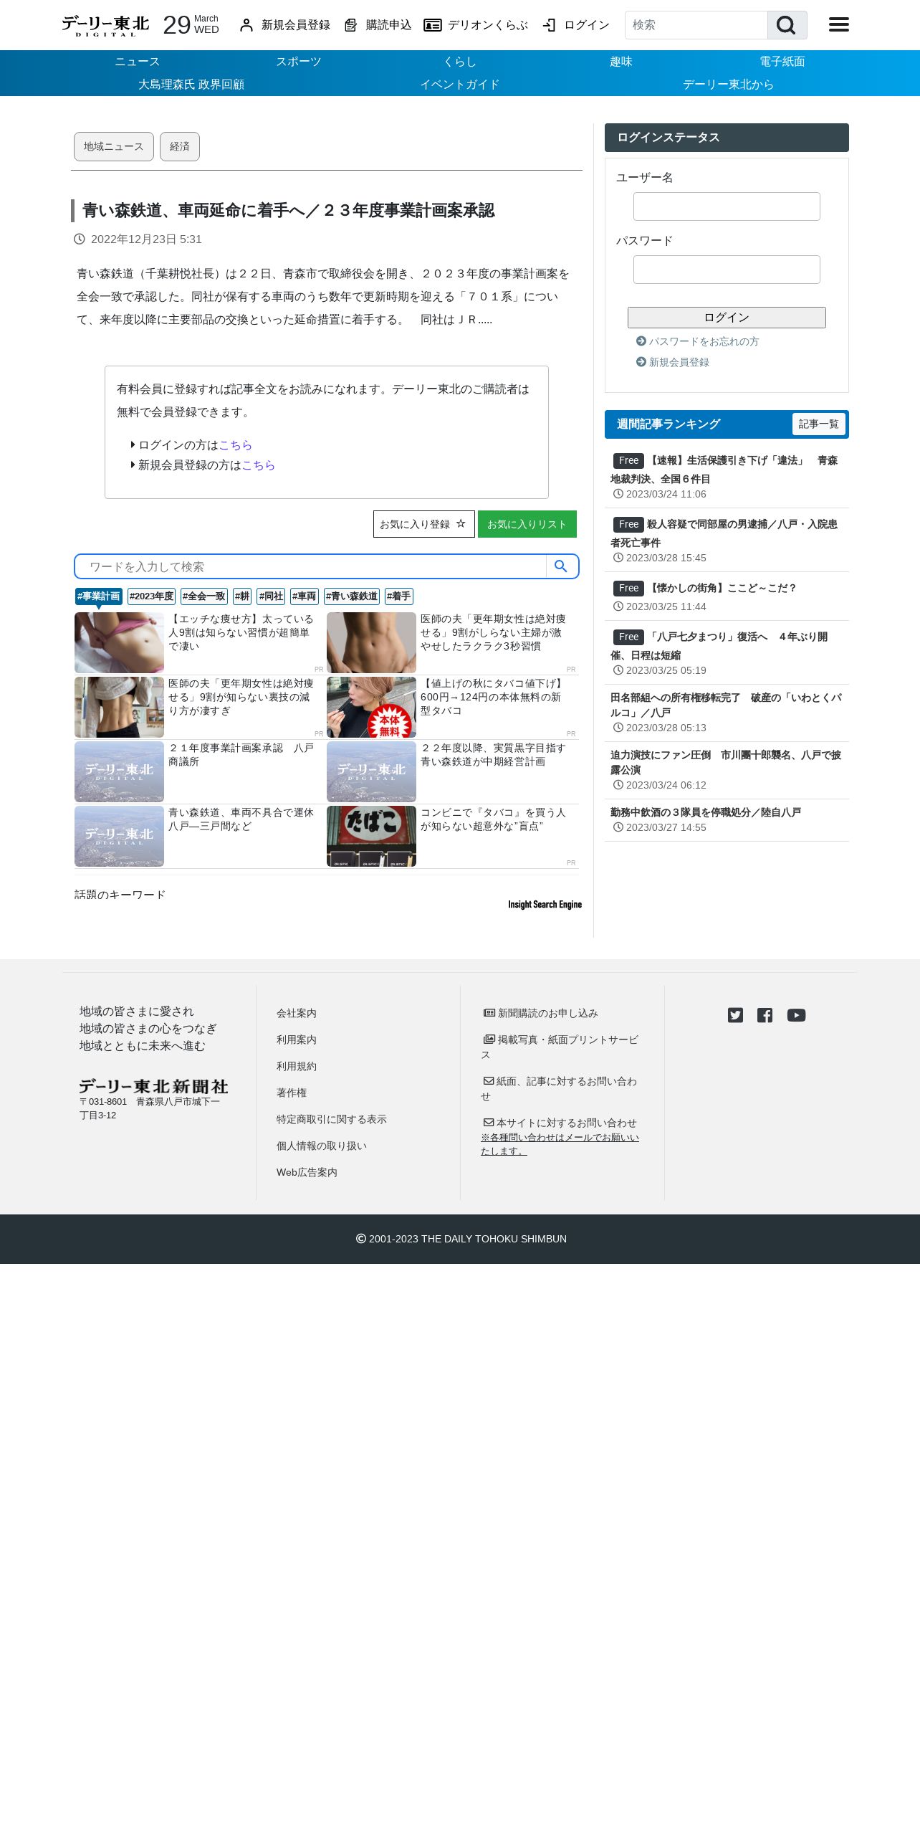Open ranking article 生活保護引き下げ「違法」
This screenshot has height=1841, width=920.
[724, 470]
